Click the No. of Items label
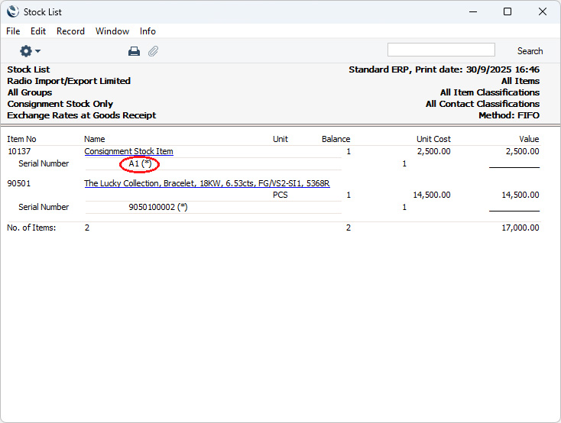The image size is (561, 423). (31, 228)
